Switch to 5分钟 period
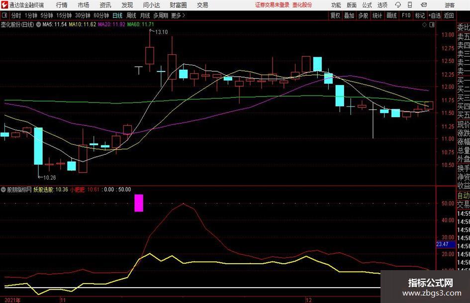 pyautogui.click(x=47, y=15)
